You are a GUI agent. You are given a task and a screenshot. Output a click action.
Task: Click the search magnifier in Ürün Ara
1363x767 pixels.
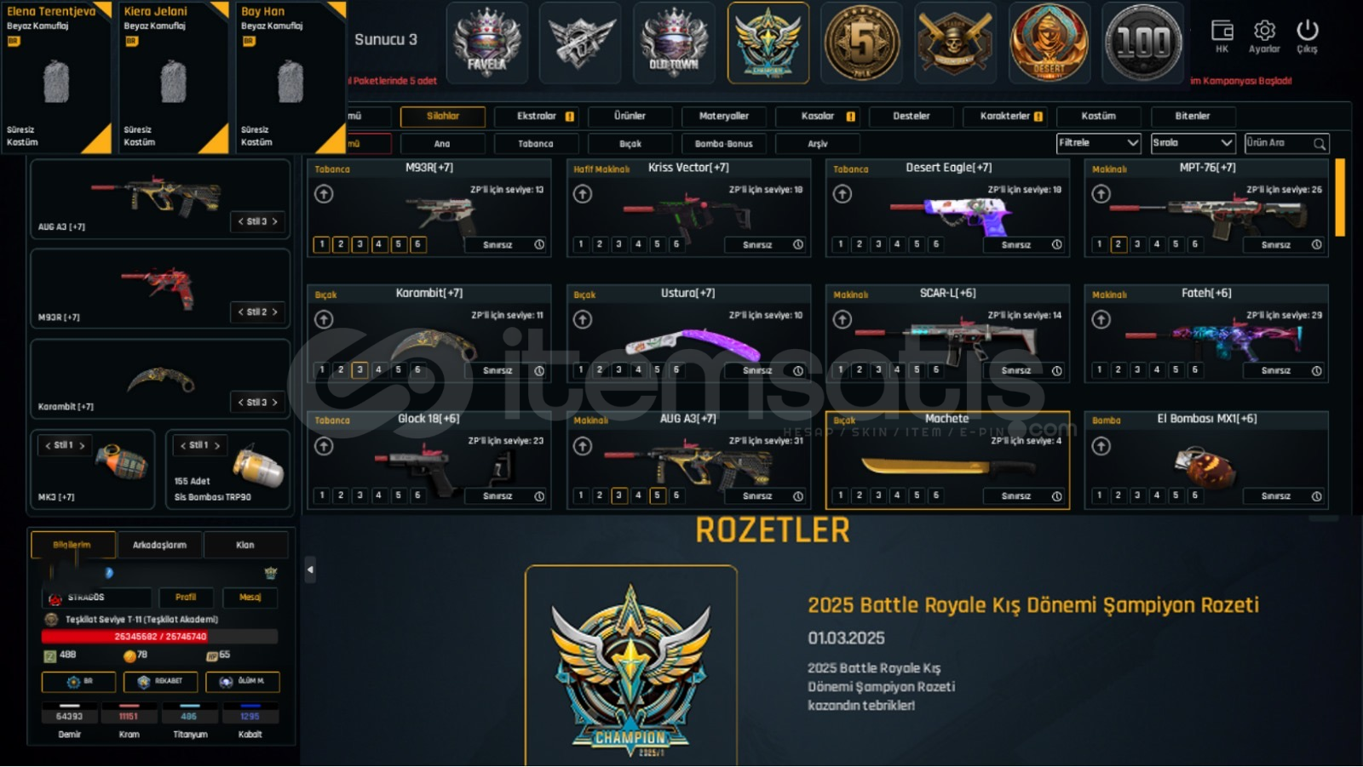(x=1319, y=144)
